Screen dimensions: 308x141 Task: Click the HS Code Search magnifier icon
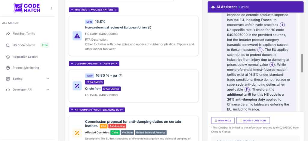(8, 45)
